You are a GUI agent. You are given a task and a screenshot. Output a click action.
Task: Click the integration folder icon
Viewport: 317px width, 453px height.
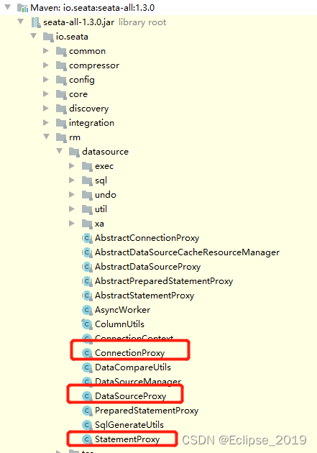pos(61,124)
